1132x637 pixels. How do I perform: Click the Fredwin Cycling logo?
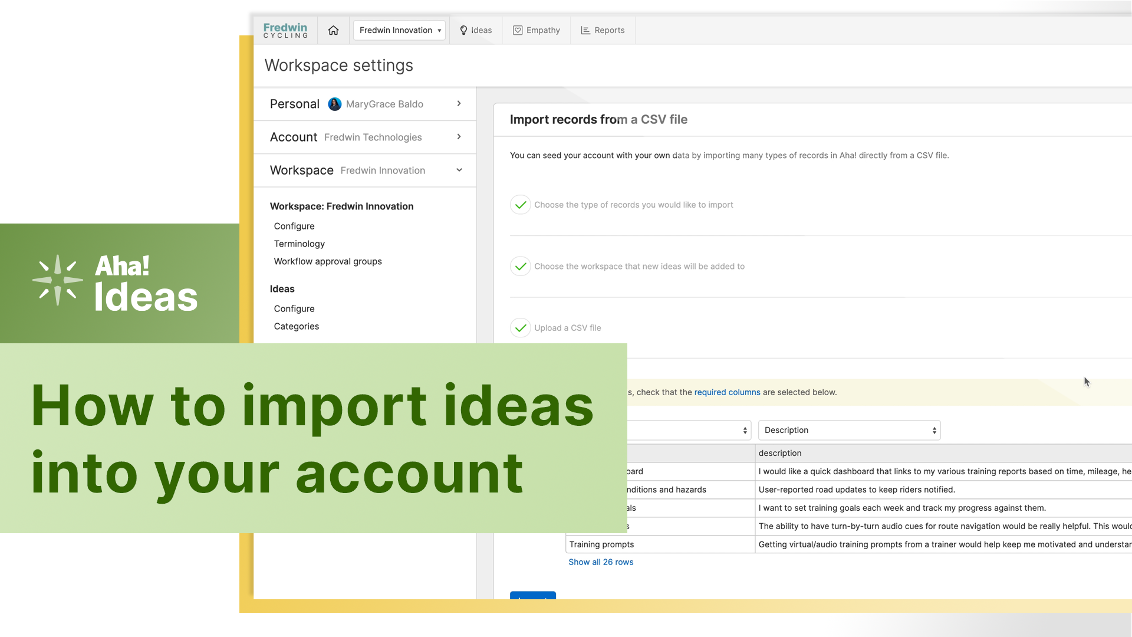click(285, 30)
